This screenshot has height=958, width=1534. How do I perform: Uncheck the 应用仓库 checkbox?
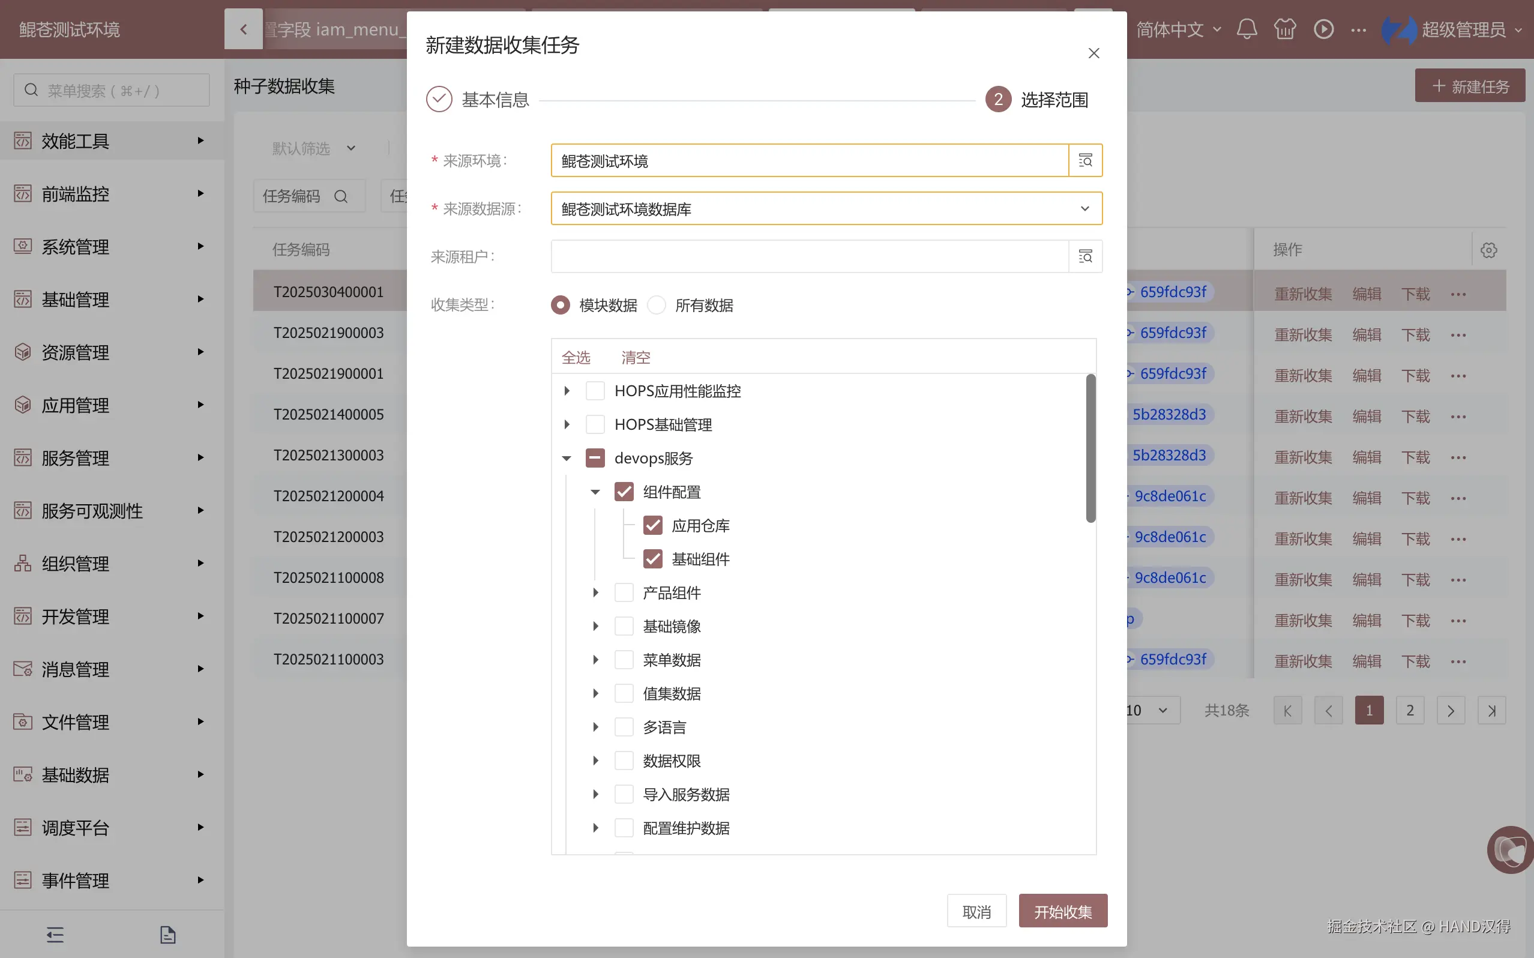pos(652,525)
